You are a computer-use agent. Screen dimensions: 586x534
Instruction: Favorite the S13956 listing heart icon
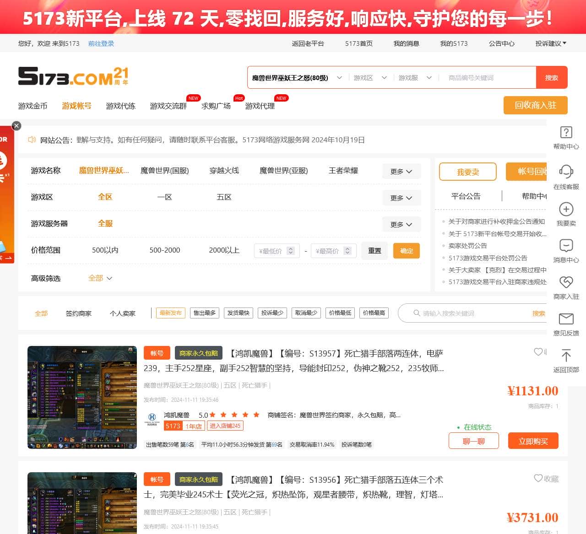(x=538, y=478)
